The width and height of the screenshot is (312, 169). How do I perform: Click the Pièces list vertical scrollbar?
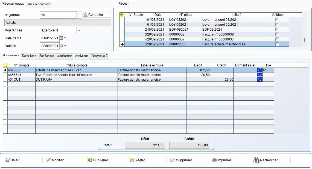pos(304,40)
